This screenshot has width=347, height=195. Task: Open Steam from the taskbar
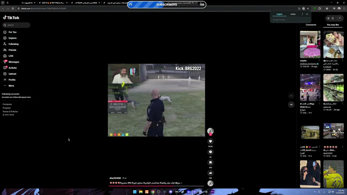click(x=182, y=192)
